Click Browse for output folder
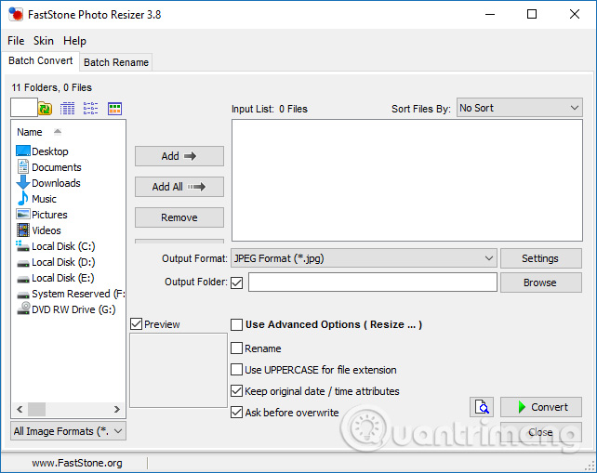 540,282
